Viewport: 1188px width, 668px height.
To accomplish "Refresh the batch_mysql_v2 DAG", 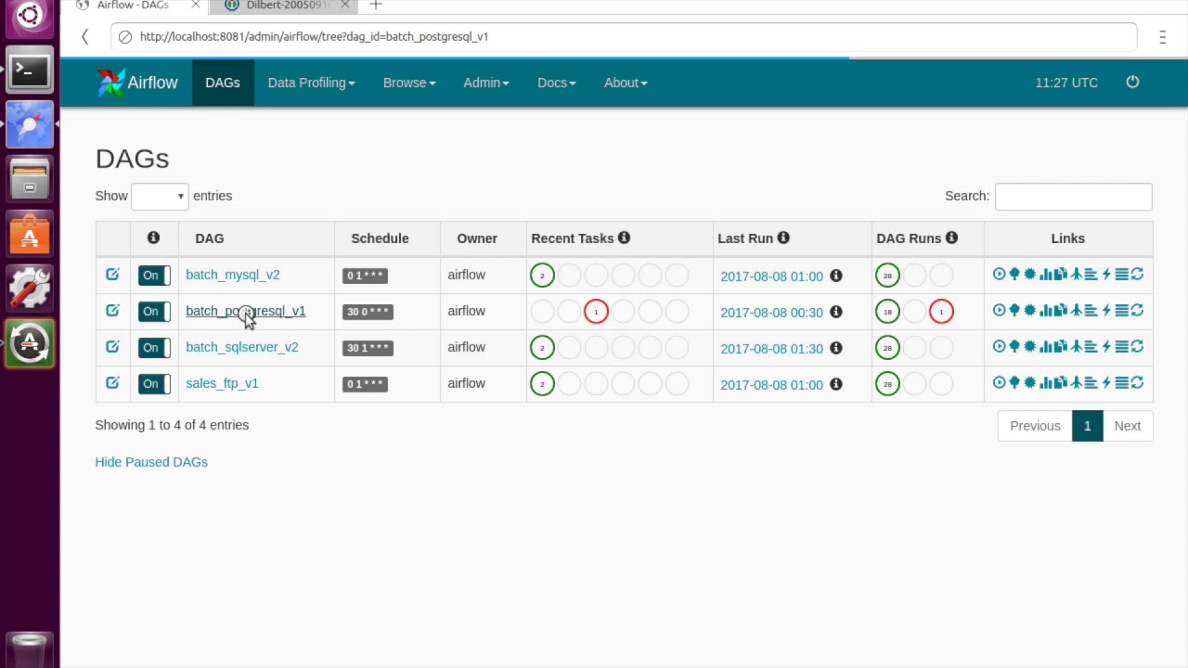I will 1137,274.
